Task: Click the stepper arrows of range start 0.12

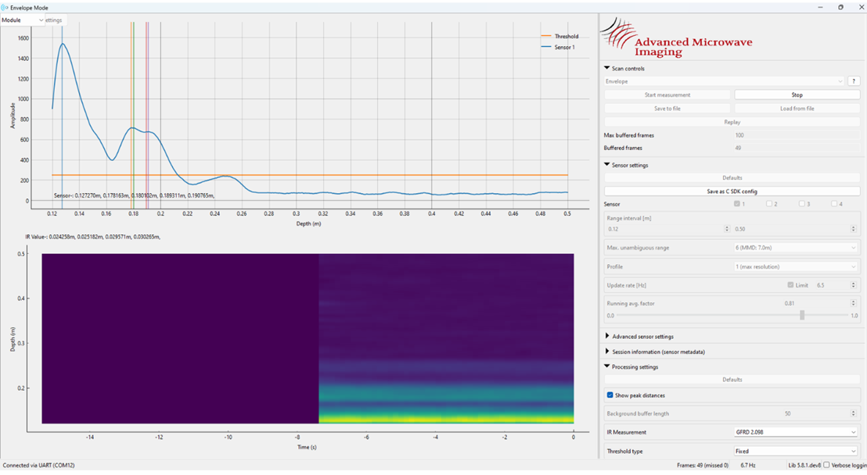Action: (x=727, y=229)
